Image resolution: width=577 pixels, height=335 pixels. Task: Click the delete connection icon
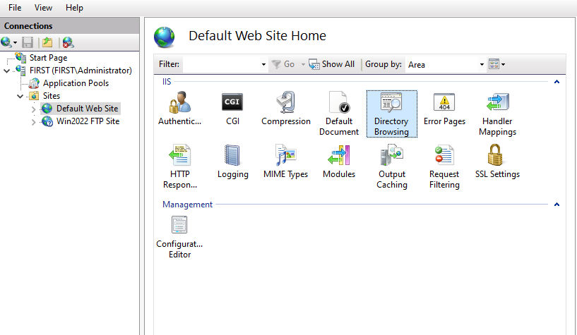(x=68, y=42)
